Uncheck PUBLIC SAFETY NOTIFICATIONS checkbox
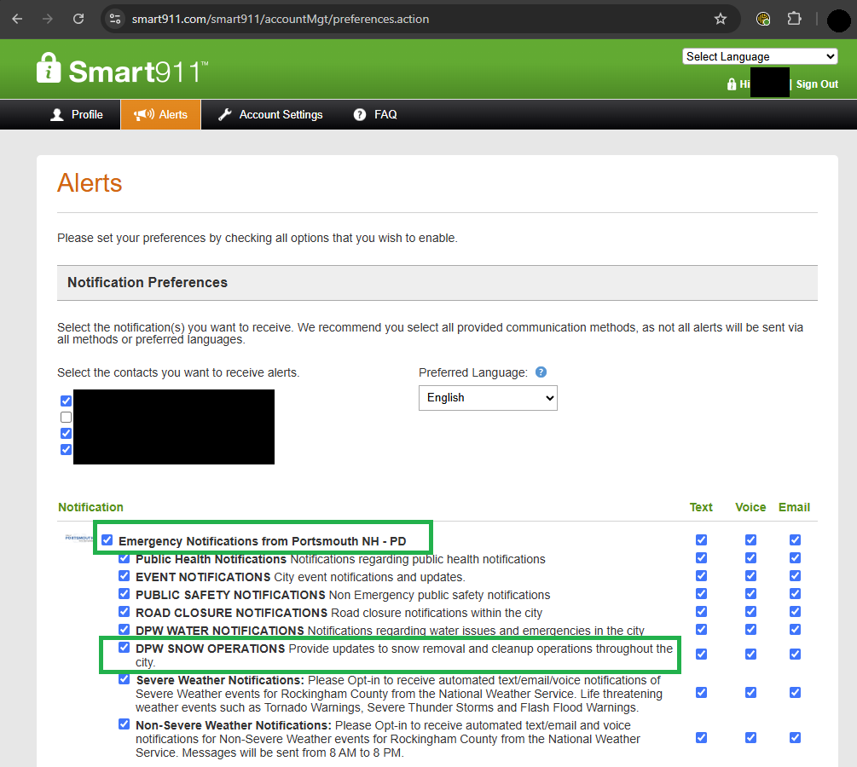Viewport: 857px width, 767px height. point(124,594)
